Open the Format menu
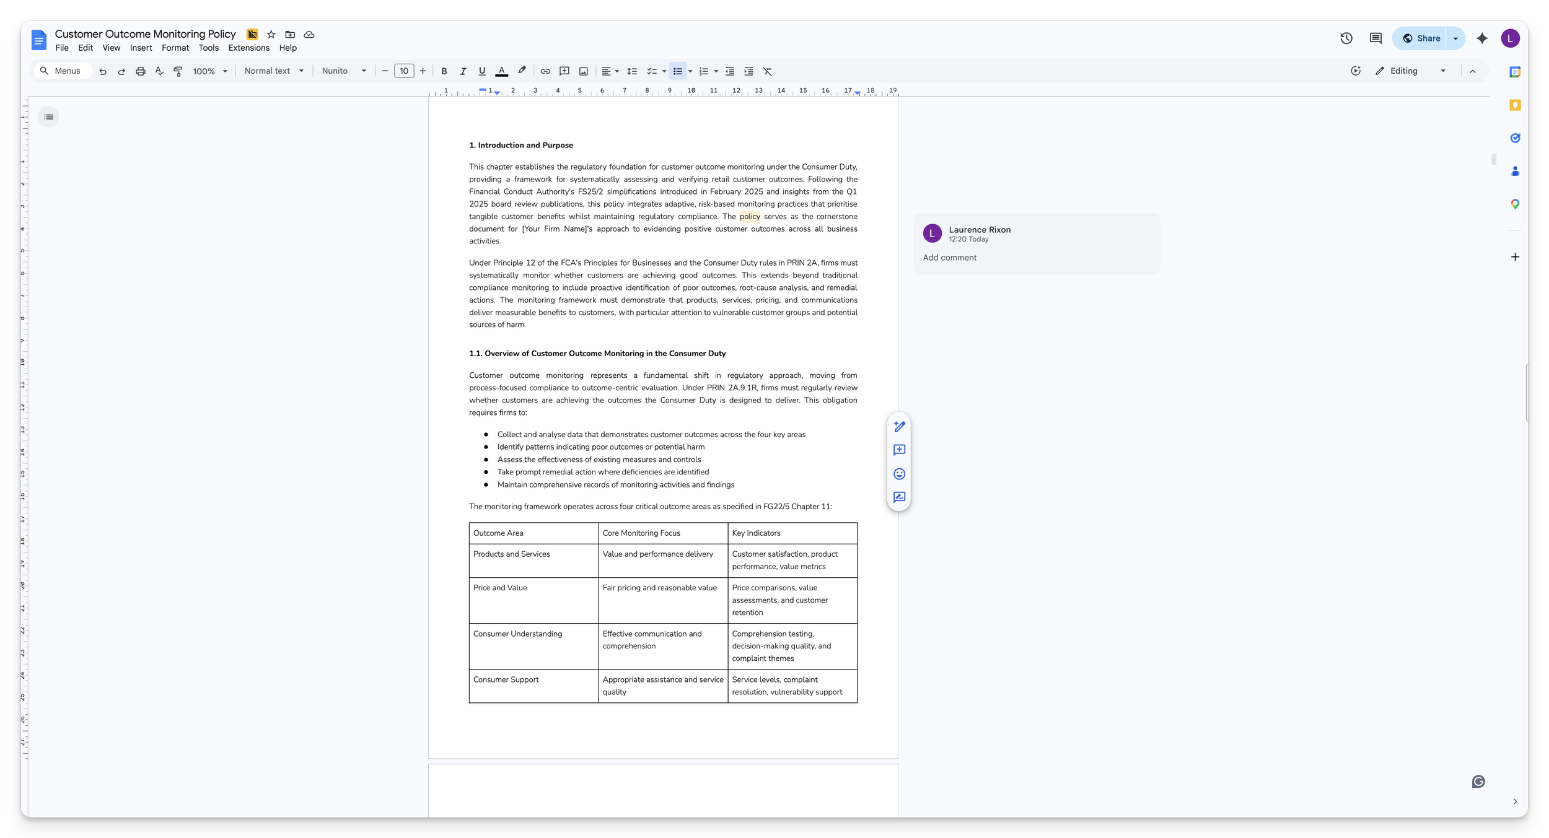Image resolution: width=1549 pixels, height=838 pixels. point(175,48)
